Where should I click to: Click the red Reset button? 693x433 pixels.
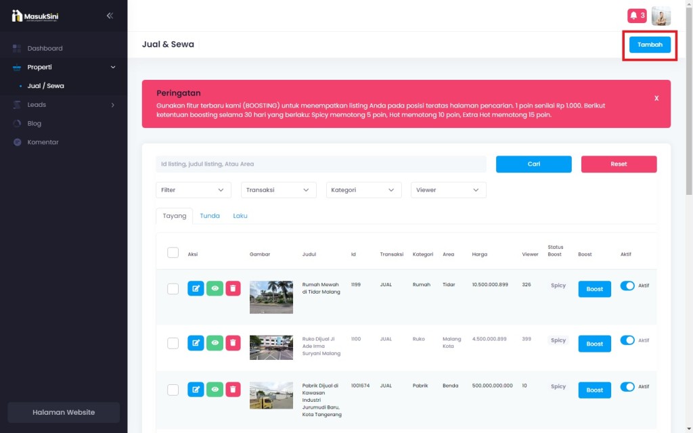tap(619, 164)
